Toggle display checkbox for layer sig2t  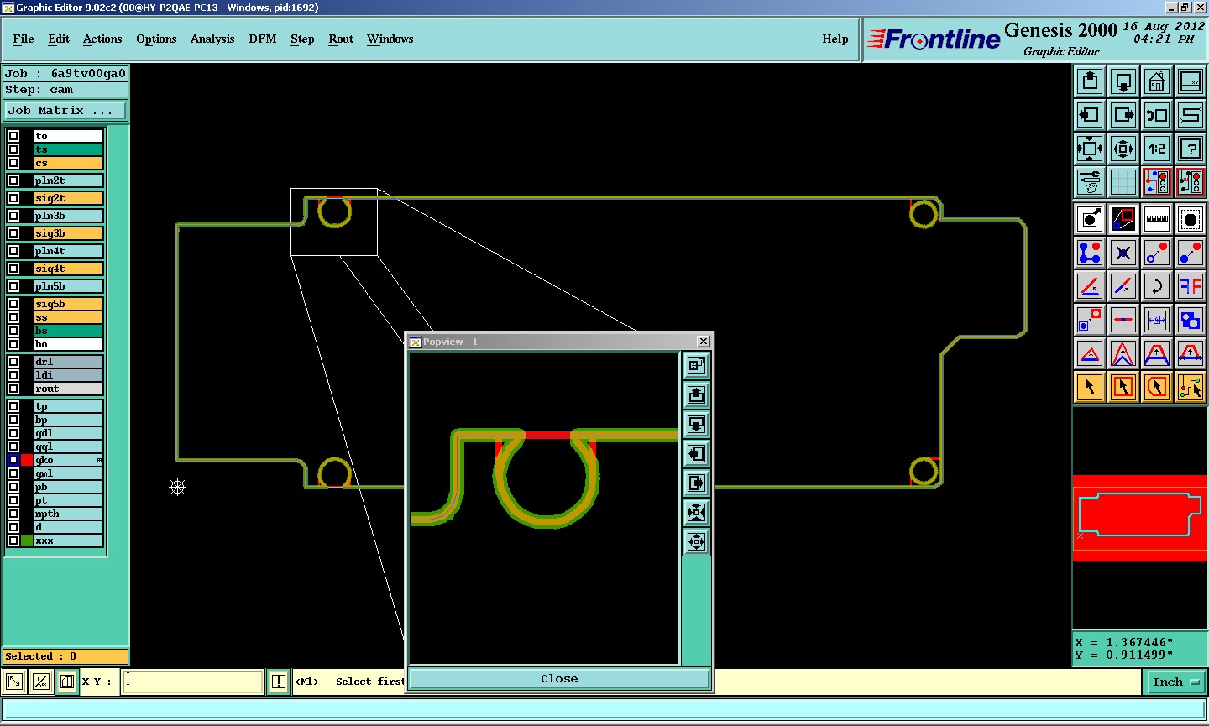pyautogui.click(x=13, y=198)
